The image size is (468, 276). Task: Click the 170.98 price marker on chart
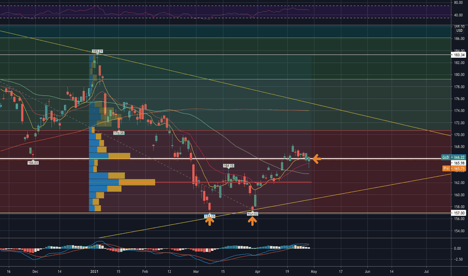[x=119, y=133]
